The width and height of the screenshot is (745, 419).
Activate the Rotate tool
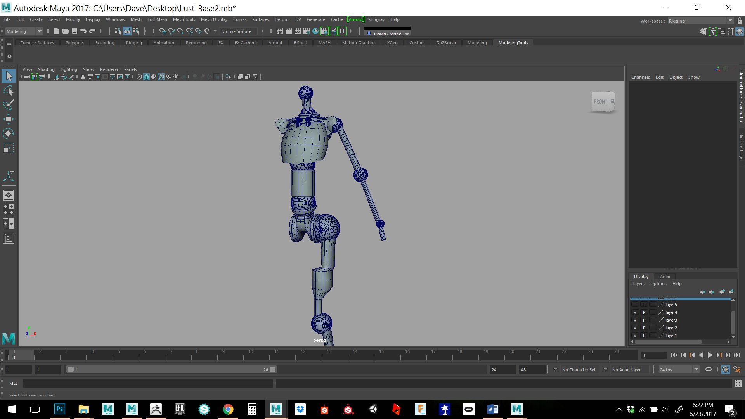9,133
